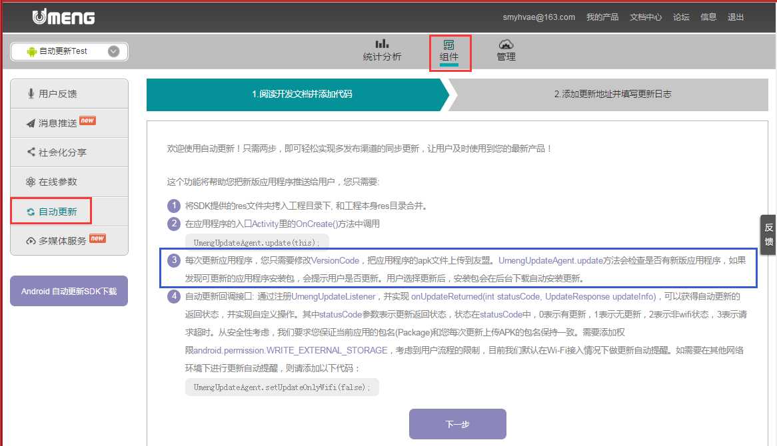Click the cloud icon above 管理
Viewport: 777px width, 446px height.
[x=506, y=44]
